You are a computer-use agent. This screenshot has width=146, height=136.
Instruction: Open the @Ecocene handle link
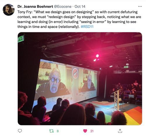(62, 6)
